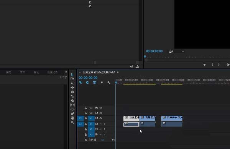Click the master track 0.0 value
Viewport: 230px width, 149px height.
point(103,140)
